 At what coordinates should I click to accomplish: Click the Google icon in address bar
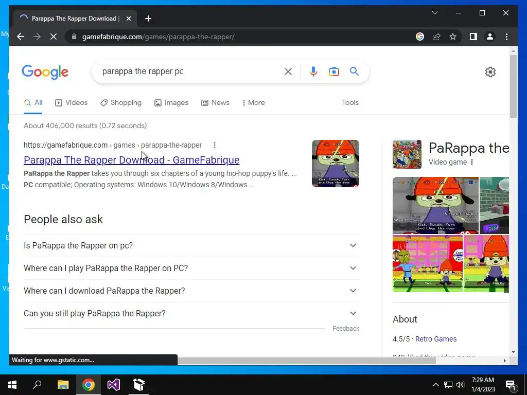click(x=420, y=37)
